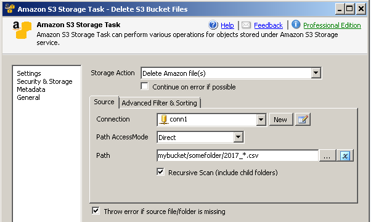Select the Source tab
Image resolution: width=371 pixels, height=222 pixels.
[x=104, y=102]
